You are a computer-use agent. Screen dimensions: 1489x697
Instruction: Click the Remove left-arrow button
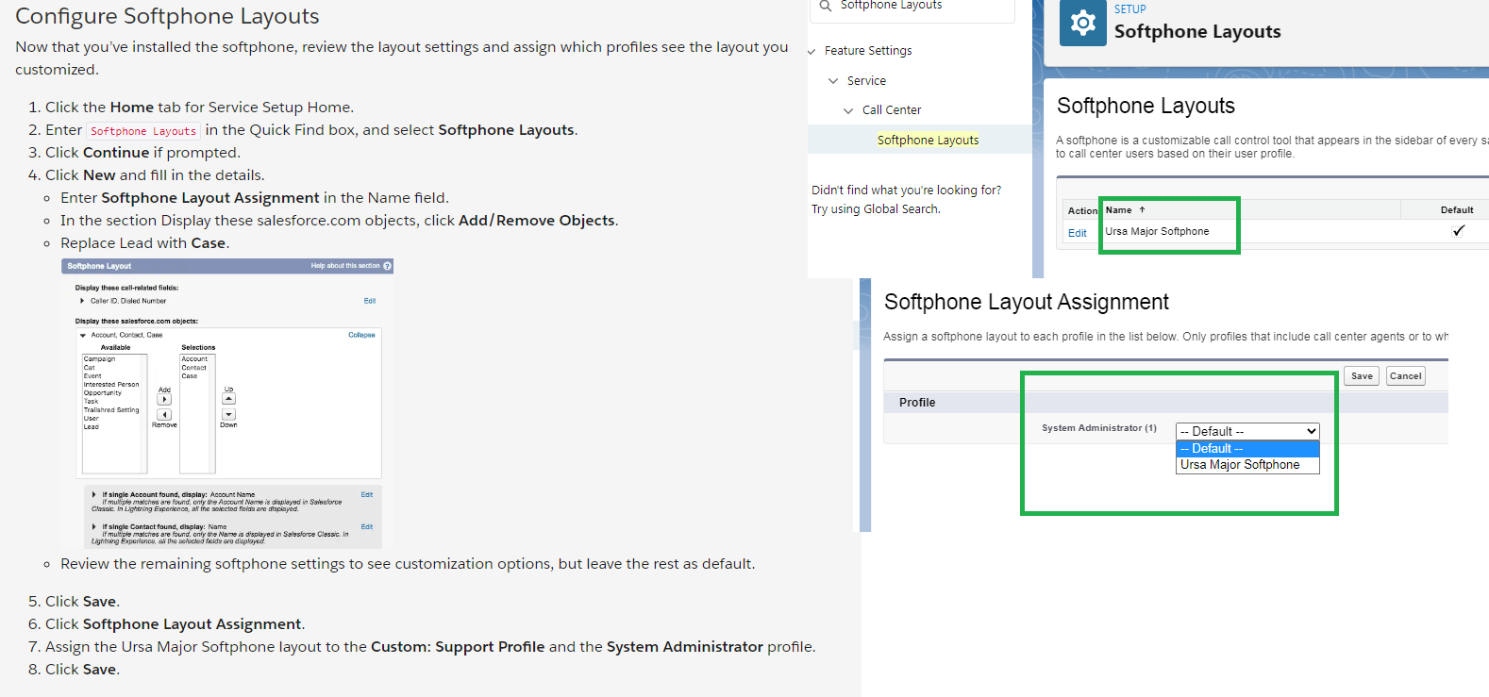(x=164, y=414)
